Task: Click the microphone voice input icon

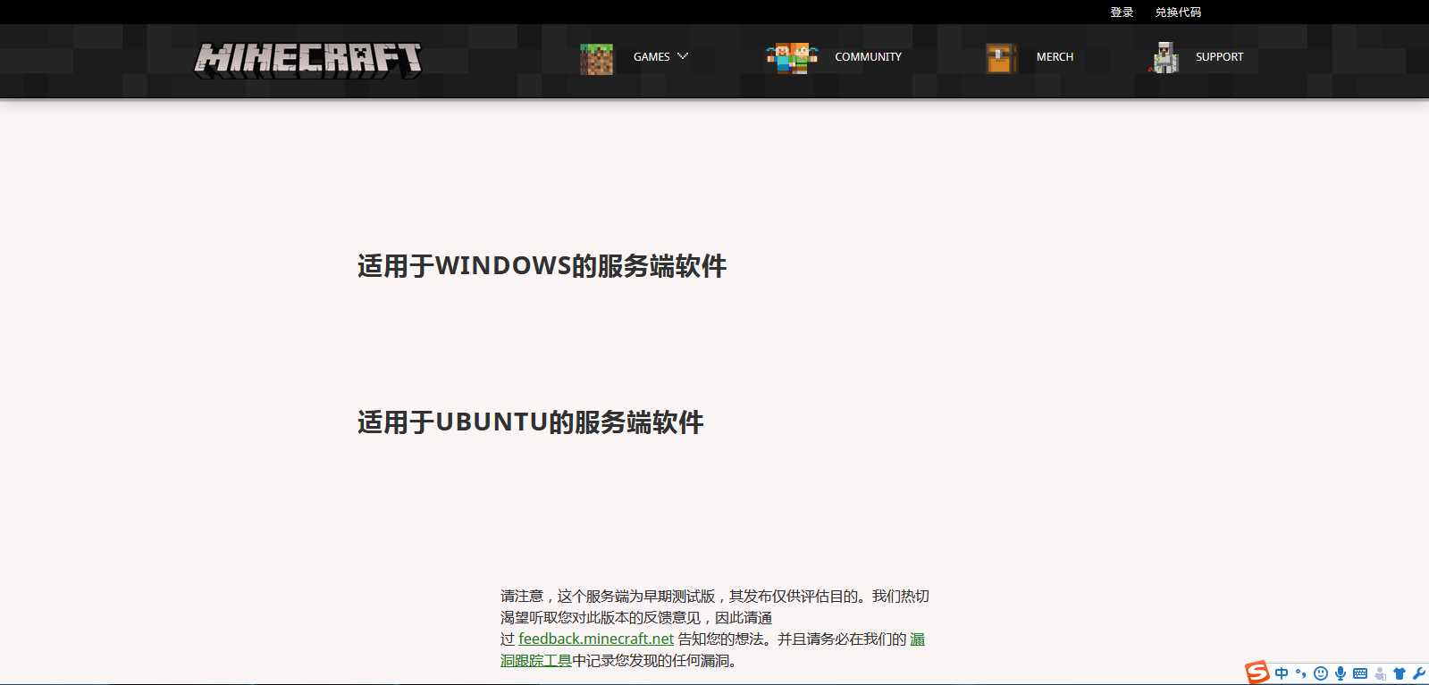Action: click(1341, 673)
